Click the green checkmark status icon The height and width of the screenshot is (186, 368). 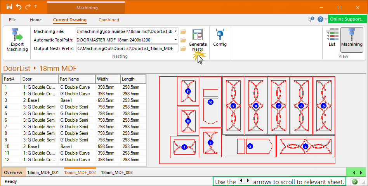pyautogui.click(x=355, y=182)
